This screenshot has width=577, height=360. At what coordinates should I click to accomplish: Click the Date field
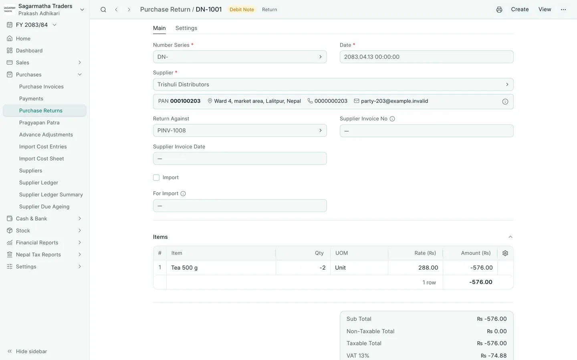click(426, 57)
